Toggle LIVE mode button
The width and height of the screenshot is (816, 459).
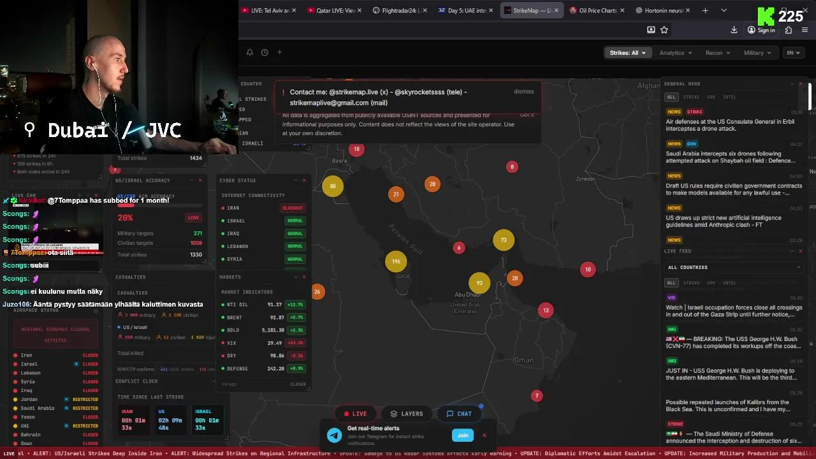click(356, 414)
